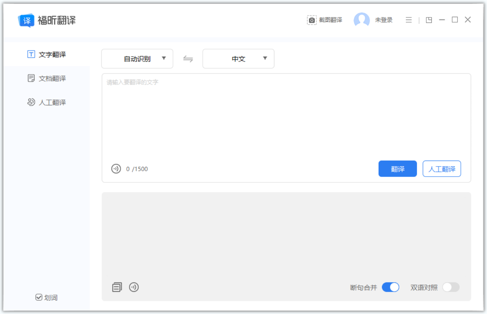
Task: Click the user avatar icon
Action: pyautogui.click(x=362, y=20)
